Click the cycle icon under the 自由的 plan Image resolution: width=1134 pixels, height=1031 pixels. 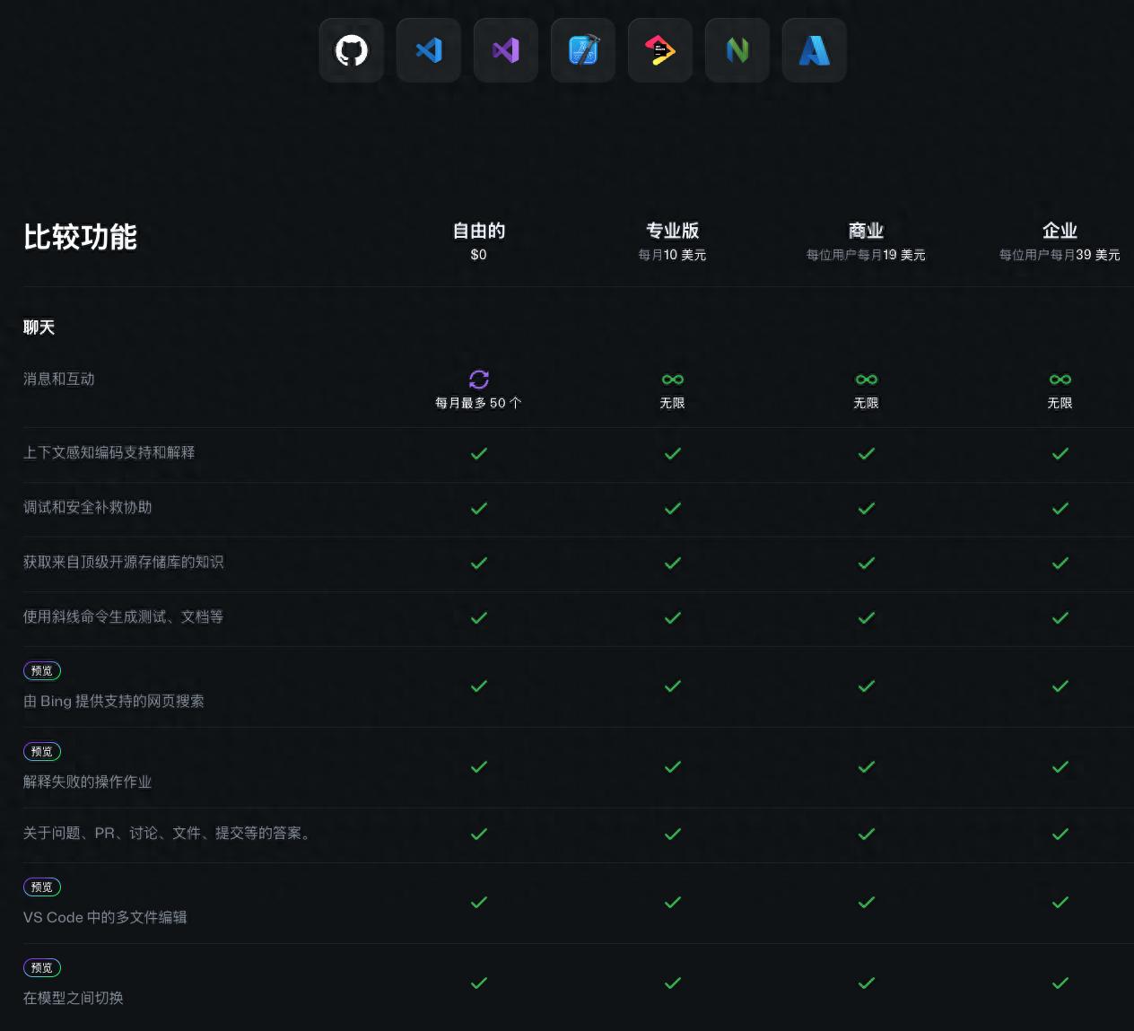[x=479, y=380]
